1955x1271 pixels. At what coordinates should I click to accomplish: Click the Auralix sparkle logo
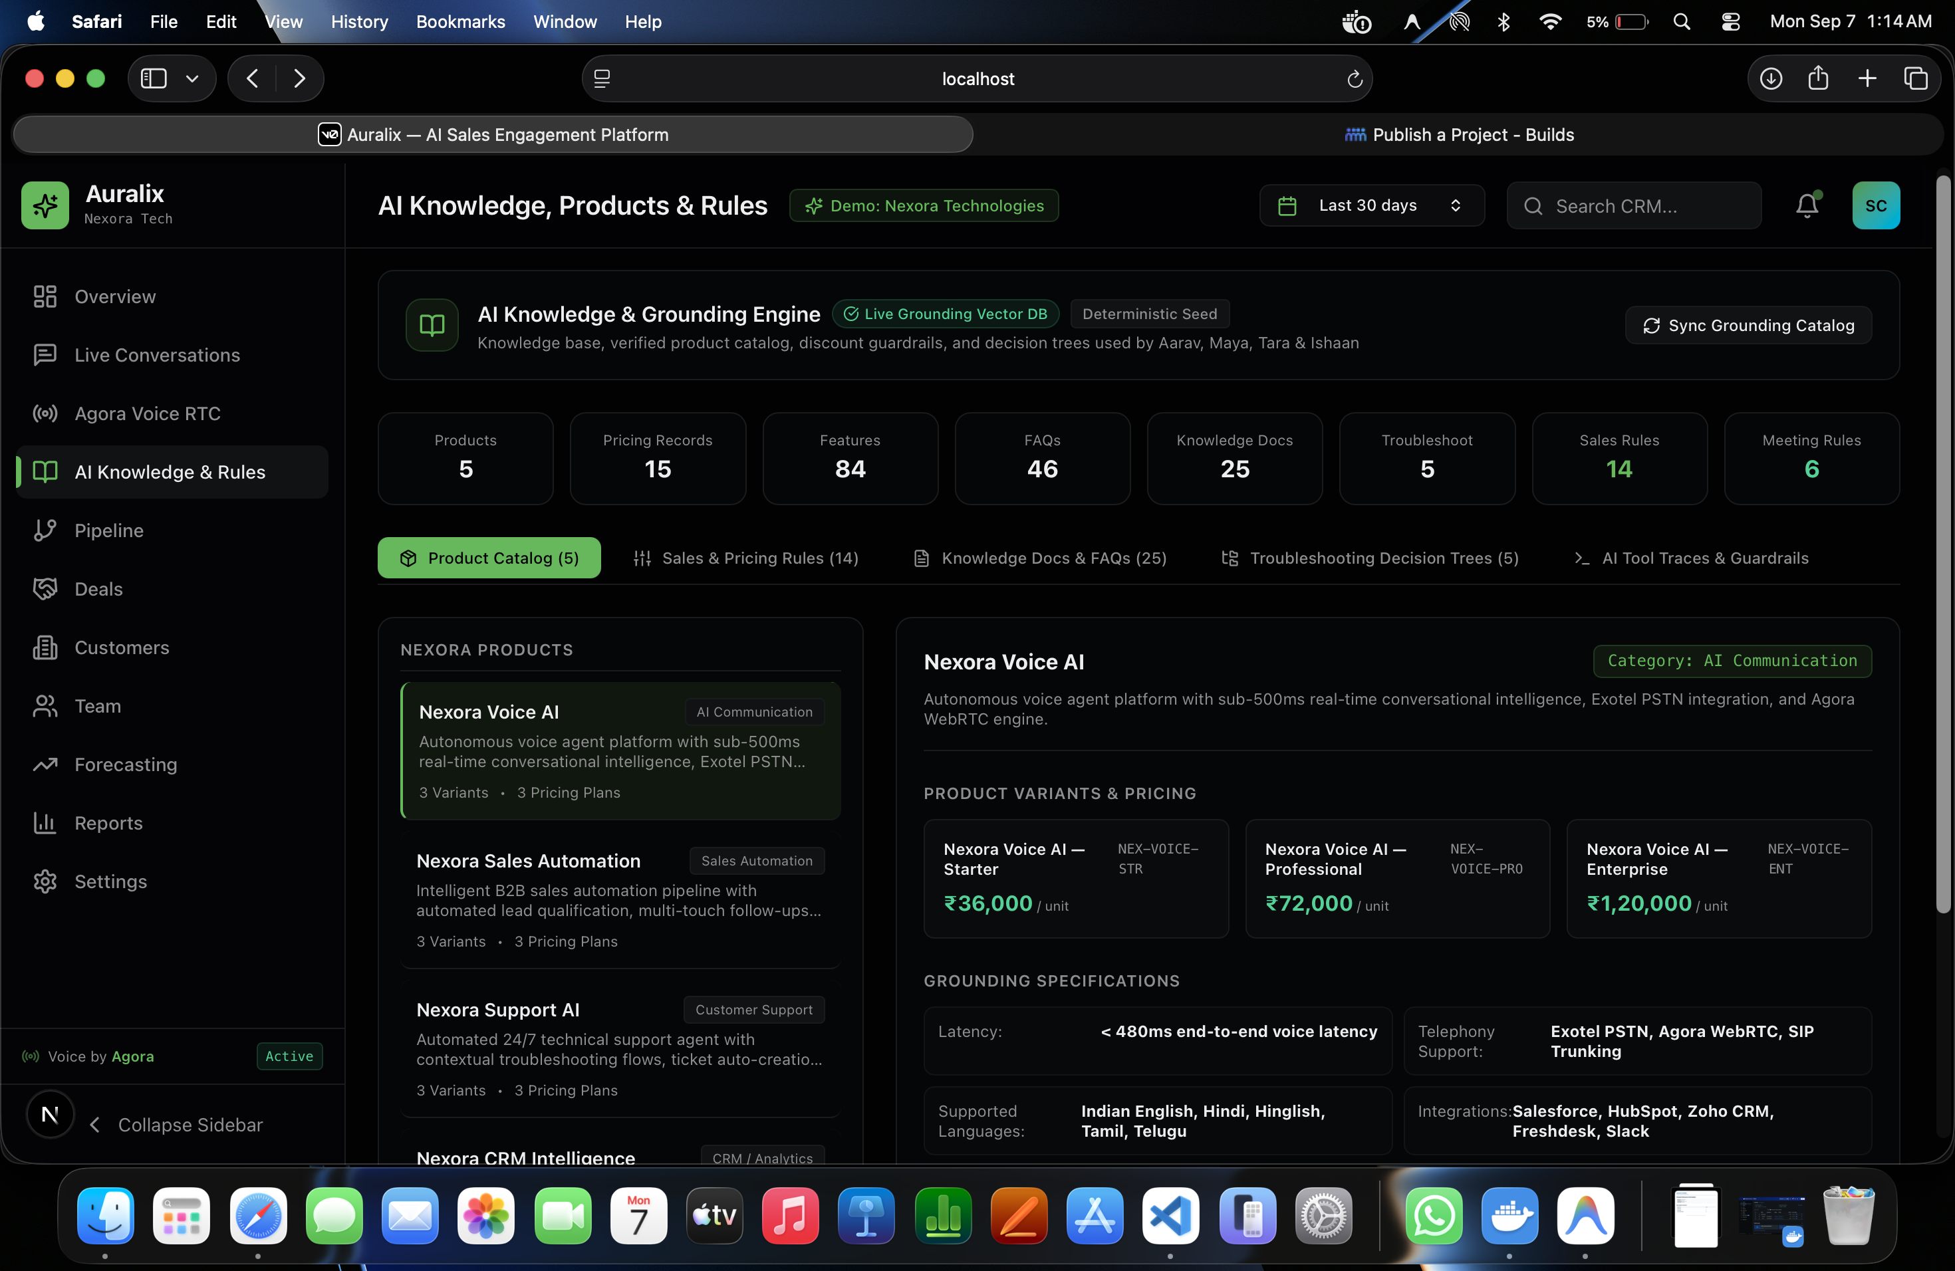(45, 205)
